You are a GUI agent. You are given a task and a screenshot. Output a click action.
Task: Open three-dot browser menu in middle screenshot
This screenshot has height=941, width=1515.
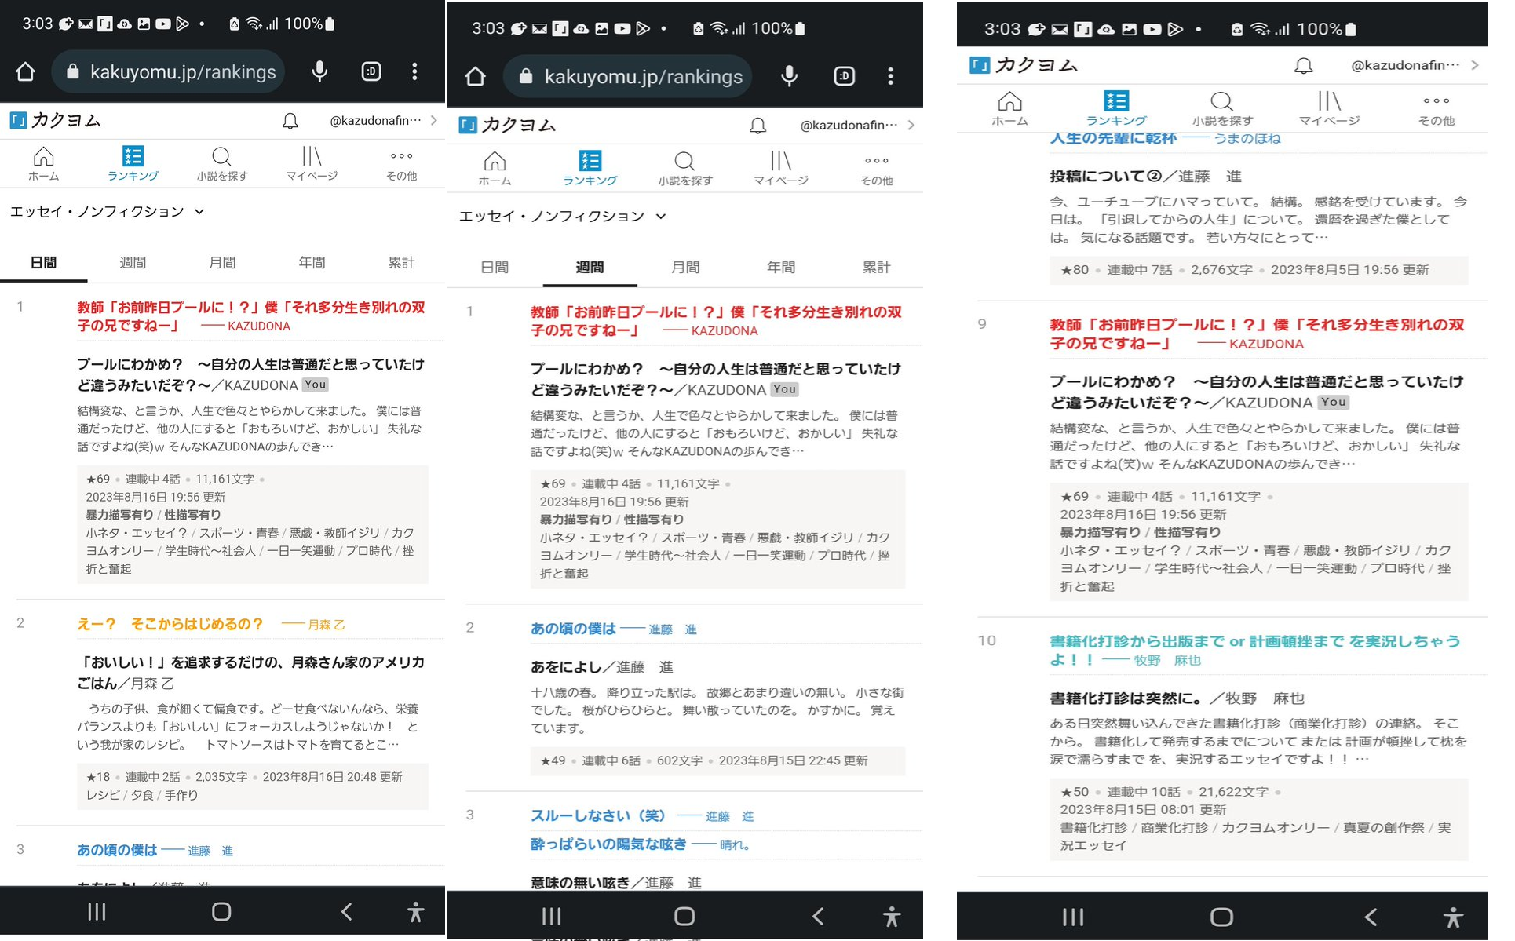tap(890, 76)
